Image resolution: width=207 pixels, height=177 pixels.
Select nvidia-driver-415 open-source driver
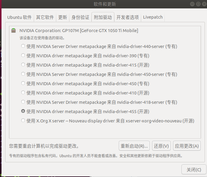pyautogui.click(x=23, y=65)
